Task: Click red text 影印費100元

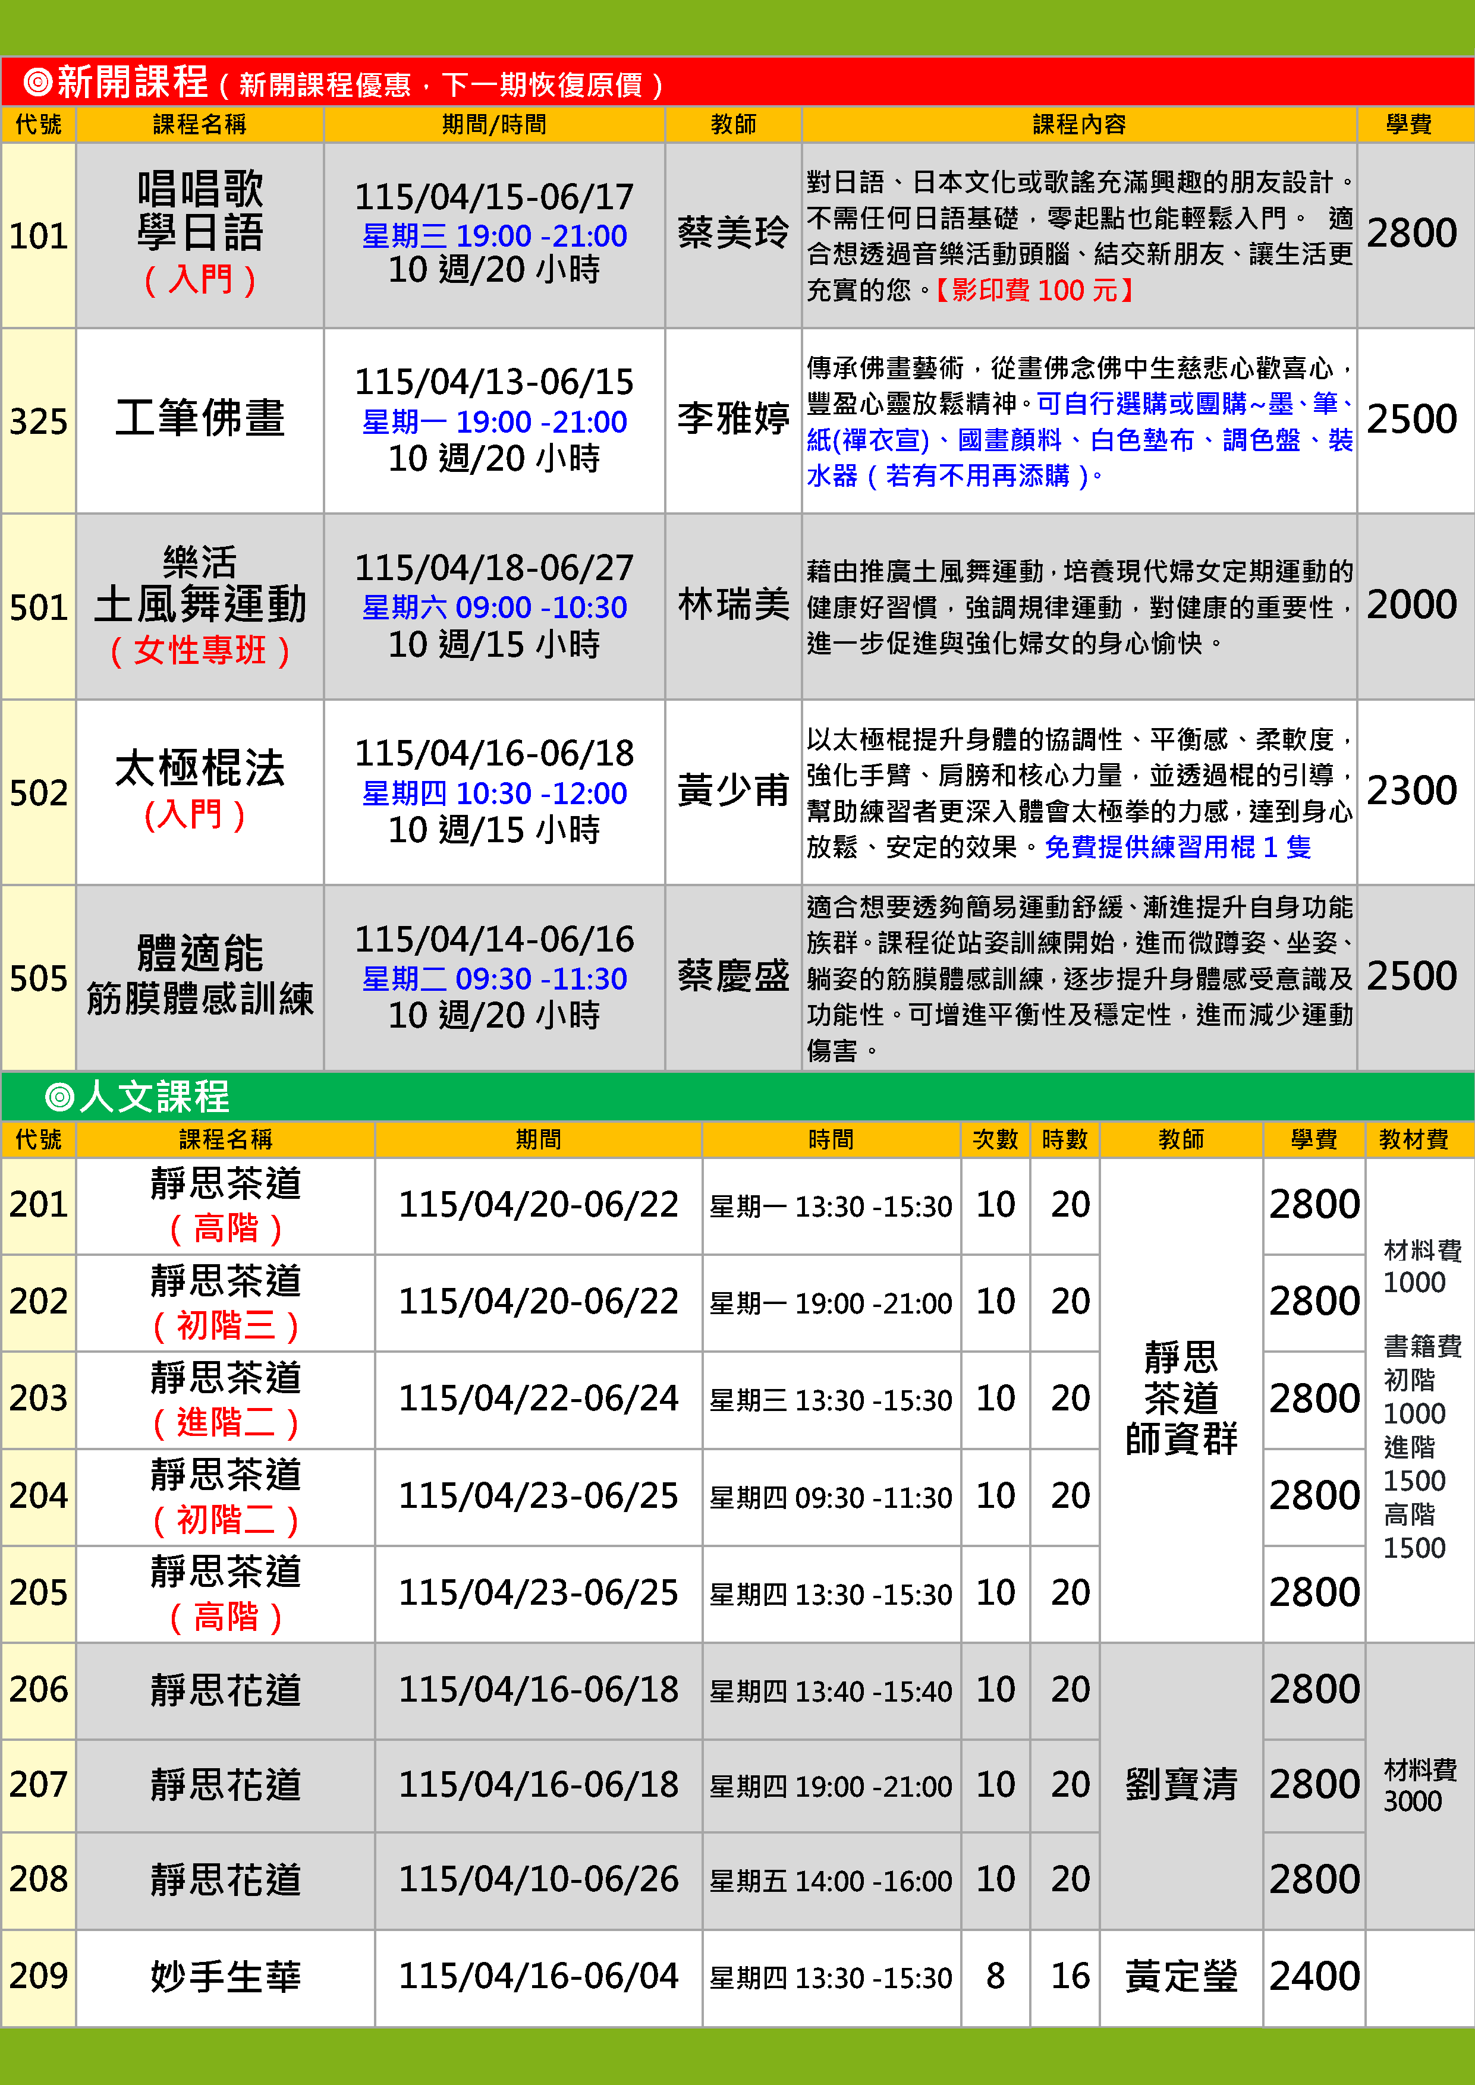Action: click(1036, 291)
